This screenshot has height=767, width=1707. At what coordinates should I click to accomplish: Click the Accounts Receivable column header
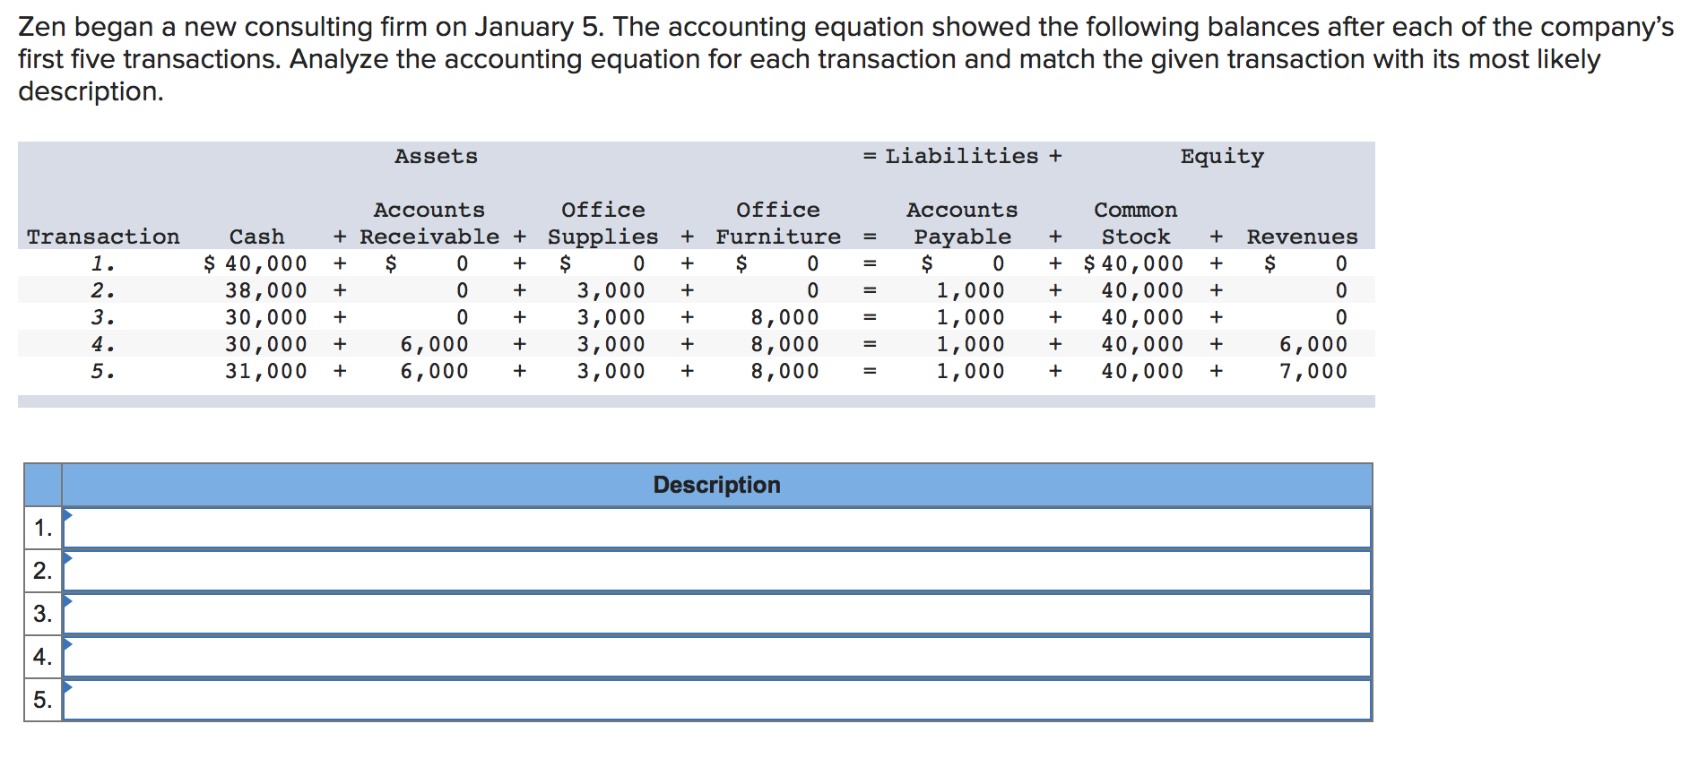pos(429,223)
